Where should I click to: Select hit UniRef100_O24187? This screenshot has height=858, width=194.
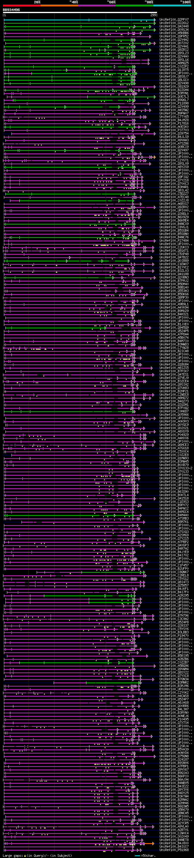click(x=174, y=759)
